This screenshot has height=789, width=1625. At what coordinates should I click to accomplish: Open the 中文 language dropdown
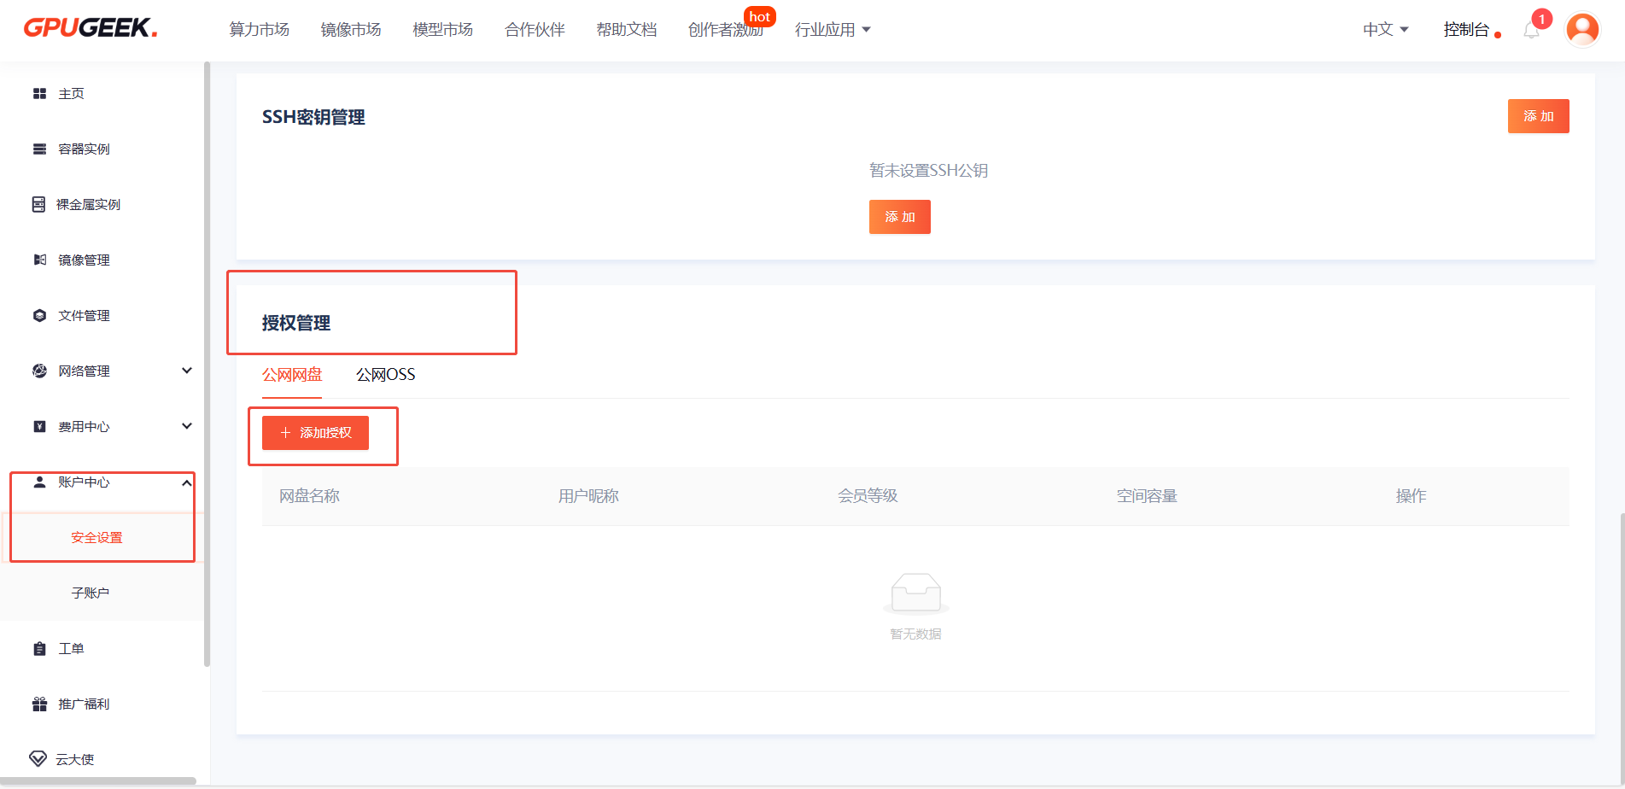point(1385,30)
